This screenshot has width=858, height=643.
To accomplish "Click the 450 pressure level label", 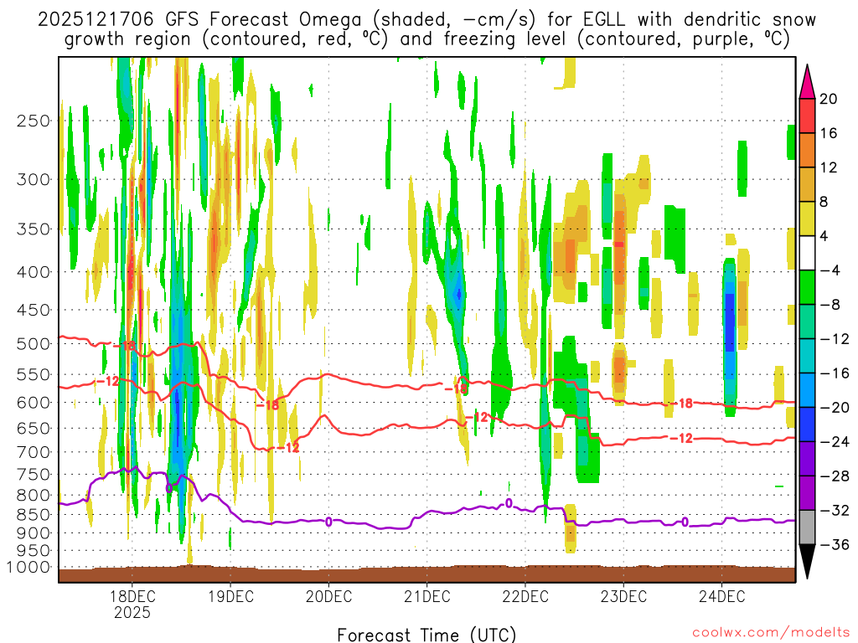I will (34, 310).
